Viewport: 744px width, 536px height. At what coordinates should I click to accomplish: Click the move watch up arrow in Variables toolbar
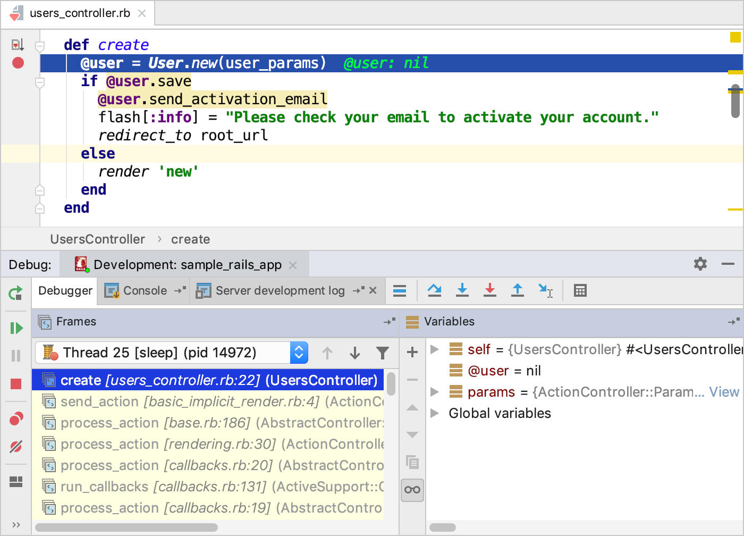[x=412, y=407]
